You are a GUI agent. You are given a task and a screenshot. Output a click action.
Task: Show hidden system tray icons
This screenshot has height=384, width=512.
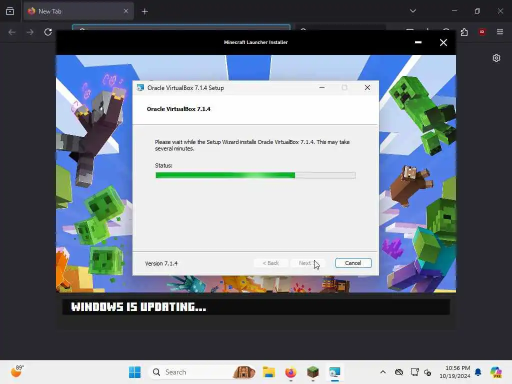(x=383, y=372)
